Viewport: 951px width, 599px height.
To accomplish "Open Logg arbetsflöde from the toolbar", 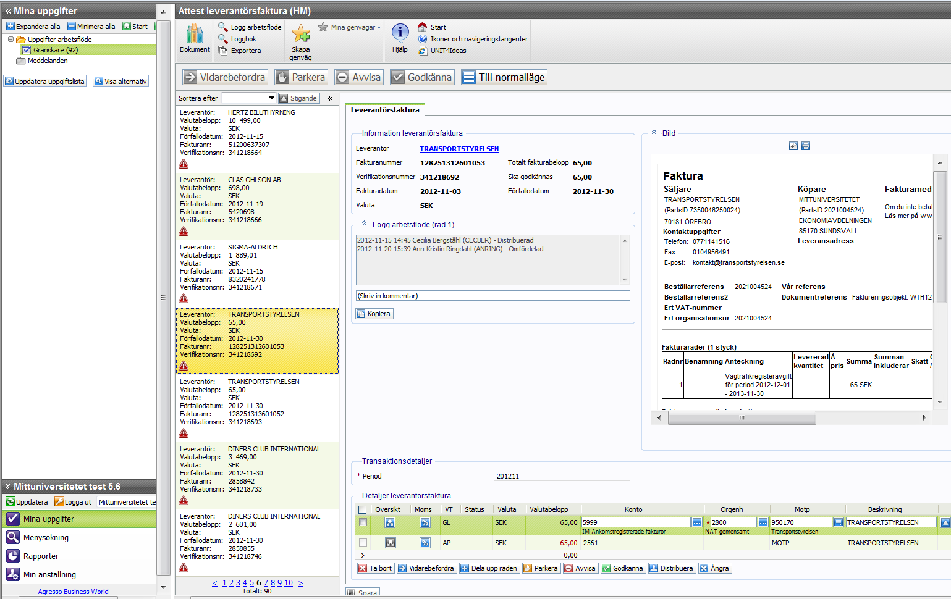I will (250, 27).
